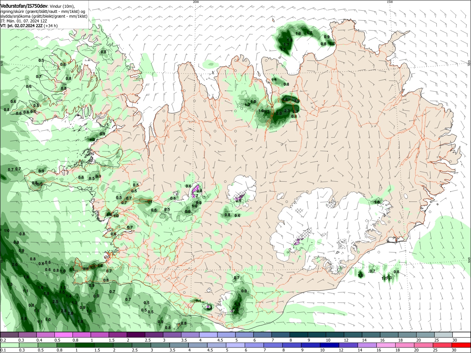
Task: Click the '2.3' precipitation value in the northern rain cell
Action: click(287, 111)
